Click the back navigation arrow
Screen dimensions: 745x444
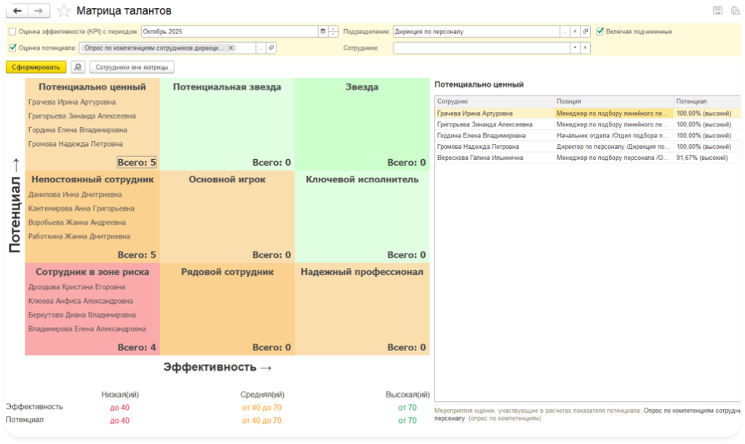pos(18,11)
